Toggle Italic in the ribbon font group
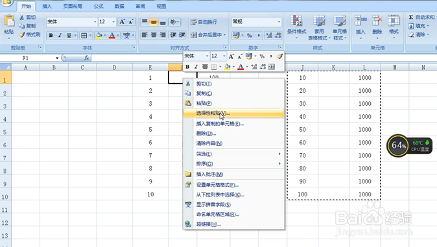This screenshot has height=247, width=437. click(x=60, y=36)
